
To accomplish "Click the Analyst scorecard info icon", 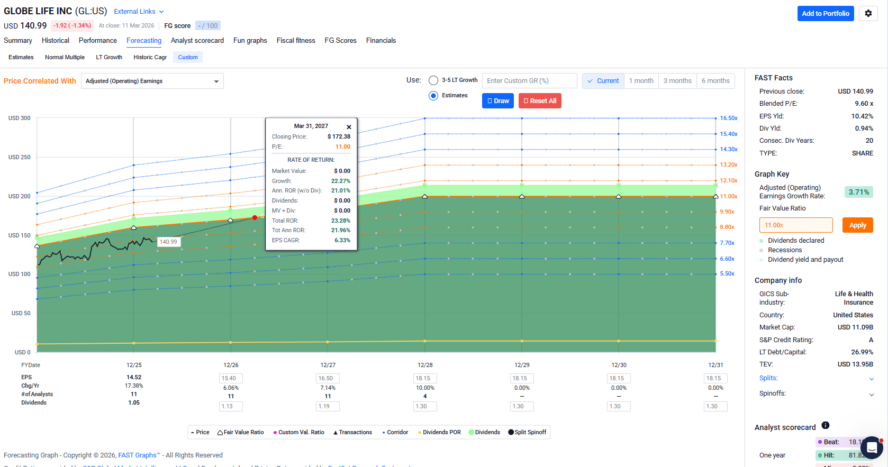I will coord(825,426).
